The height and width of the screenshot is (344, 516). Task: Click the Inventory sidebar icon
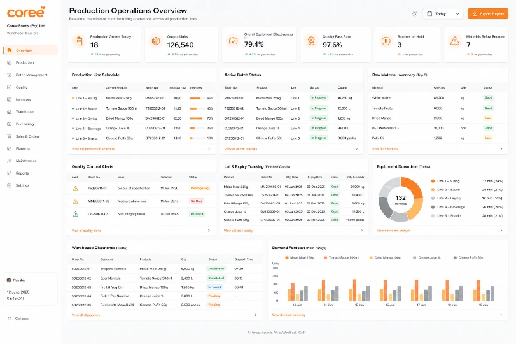point(9,99)
